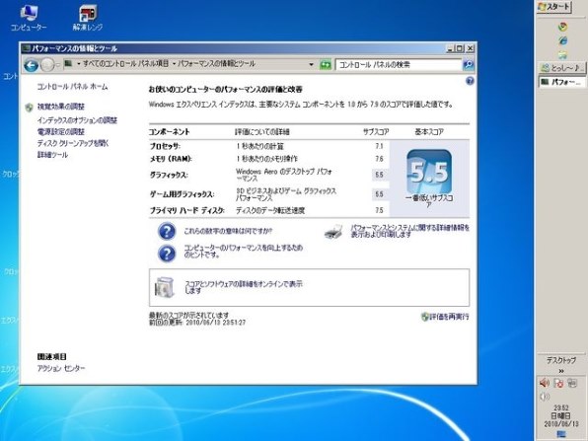The width and height of the screenshot is (588, 441).
Task: Open the address bar history dropdown arrow
Action: point(311,65)
